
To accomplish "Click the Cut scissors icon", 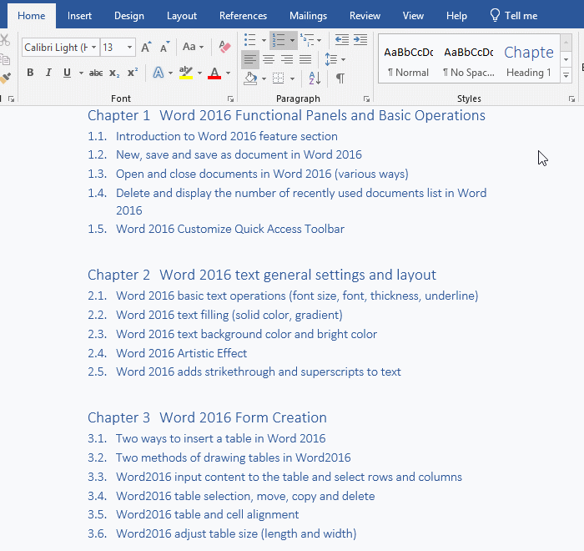I will [x=4, y=40].
